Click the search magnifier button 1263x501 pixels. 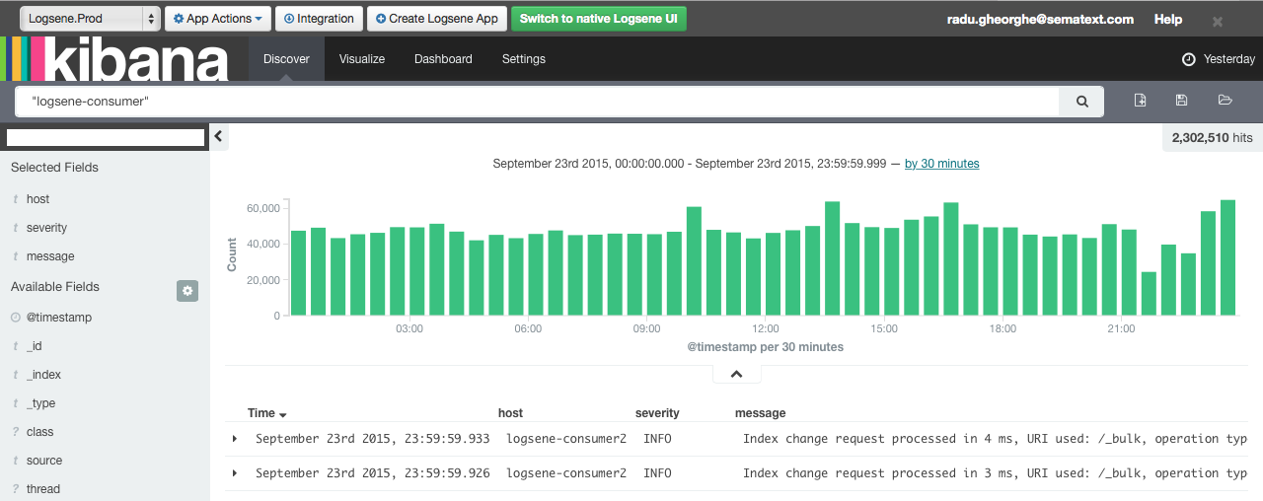[x=1082, y=101]
